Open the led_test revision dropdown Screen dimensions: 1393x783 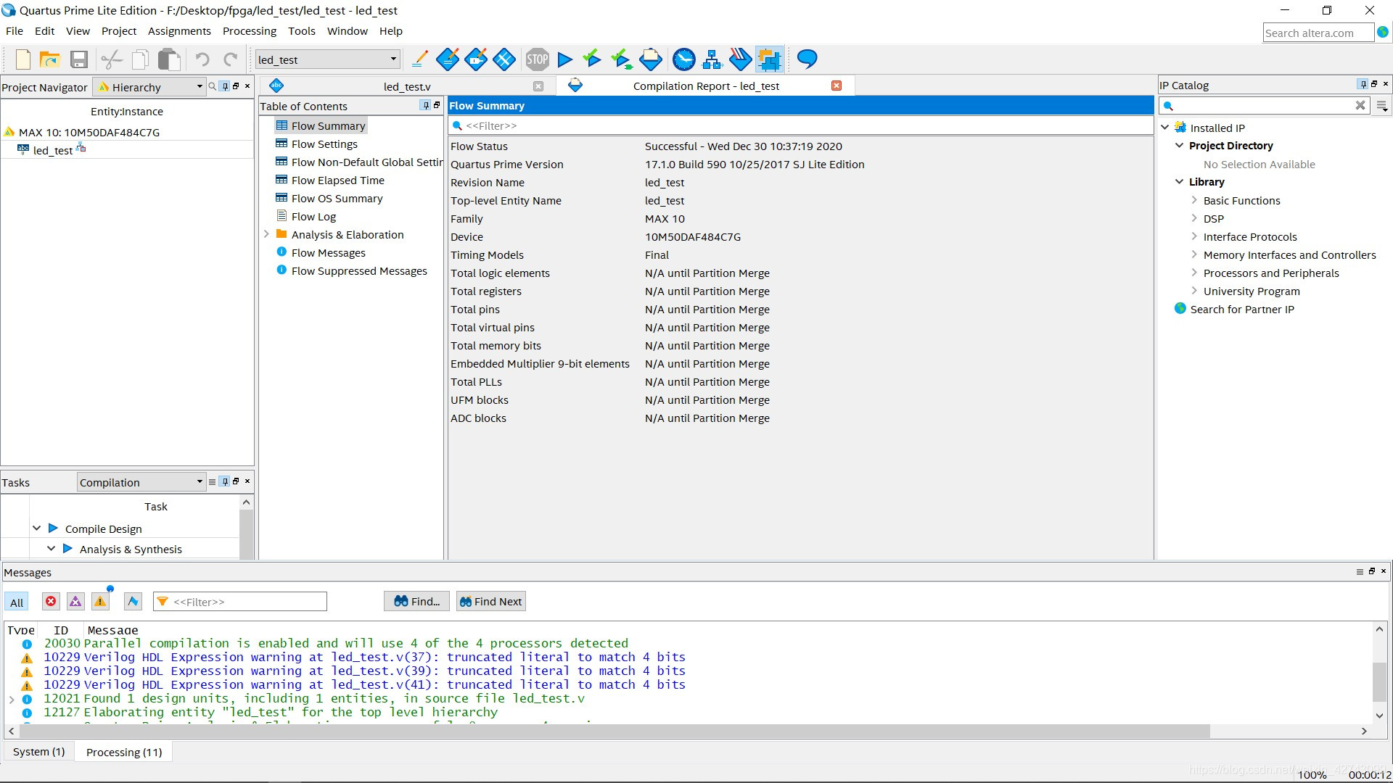(x=327, y=59)
